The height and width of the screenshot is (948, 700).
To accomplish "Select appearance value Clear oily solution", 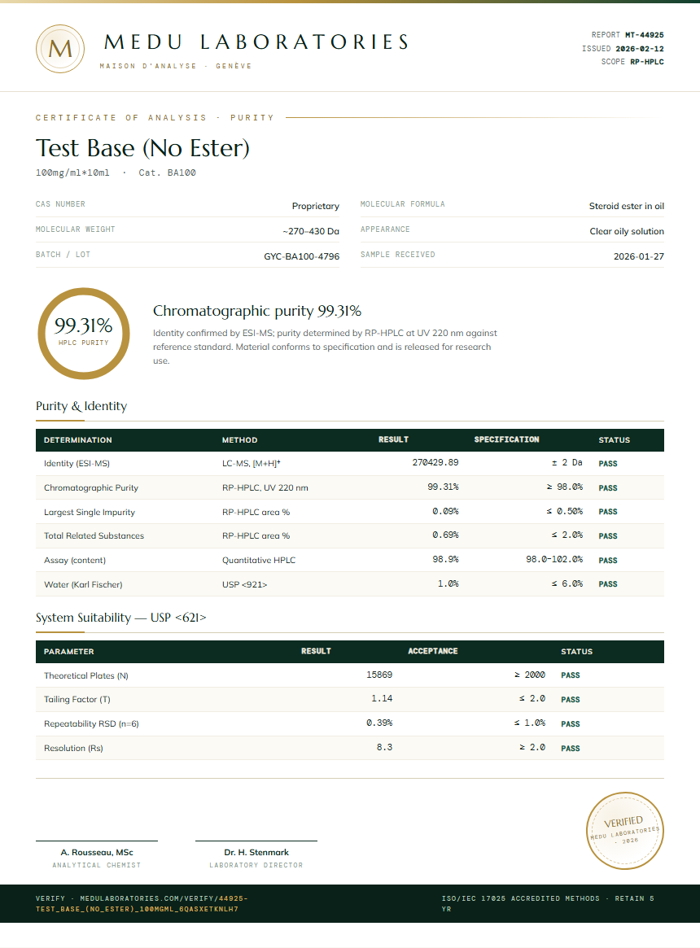I will click(627, 232).
